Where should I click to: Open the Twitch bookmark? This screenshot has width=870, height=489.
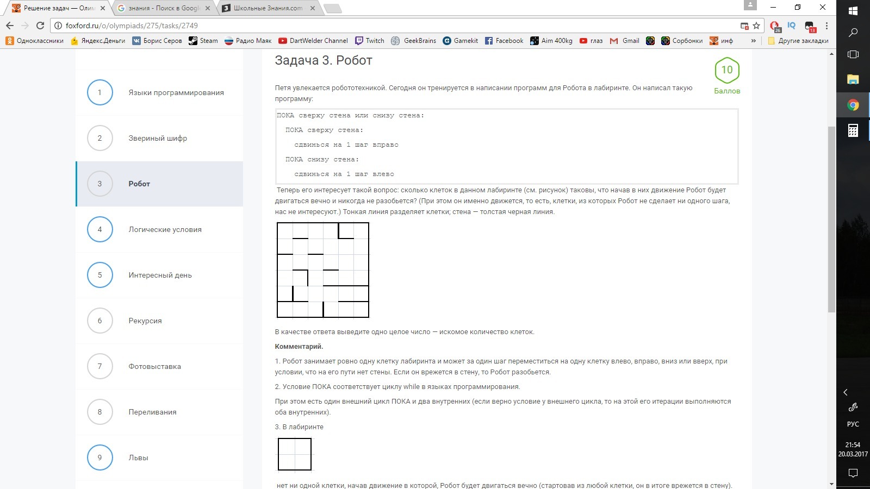tap(370, 41)
